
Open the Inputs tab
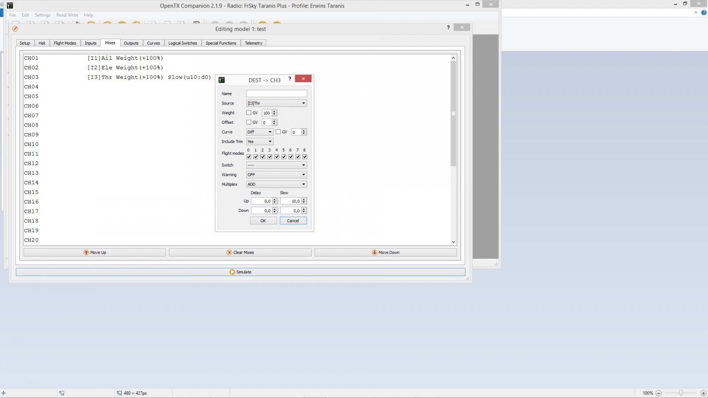tap(91, 43)
